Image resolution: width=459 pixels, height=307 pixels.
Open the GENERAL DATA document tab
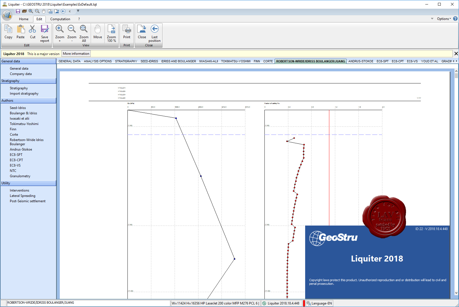click(70, 61)
